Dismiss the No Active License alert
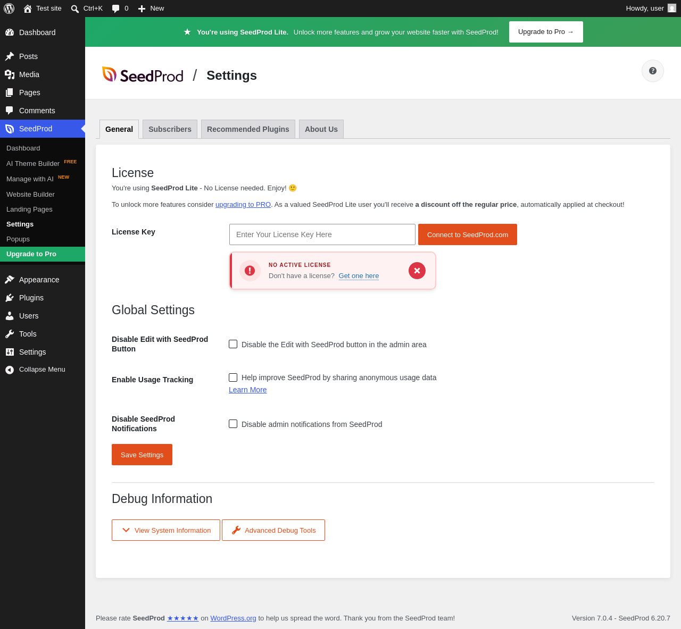 pyautogui.click(x=417, y=271)
